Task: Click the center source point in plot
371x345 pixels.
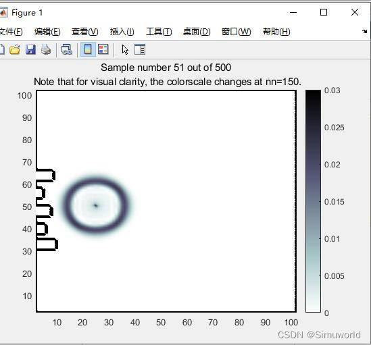Action: coord(95,205)
